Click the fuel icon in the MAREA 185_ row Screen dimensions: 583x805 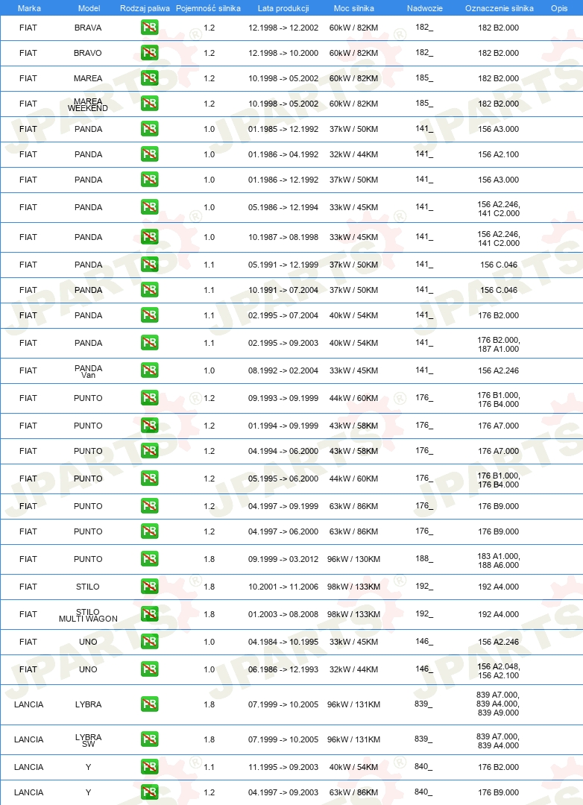pyautogui.click(x=149, y=78)
